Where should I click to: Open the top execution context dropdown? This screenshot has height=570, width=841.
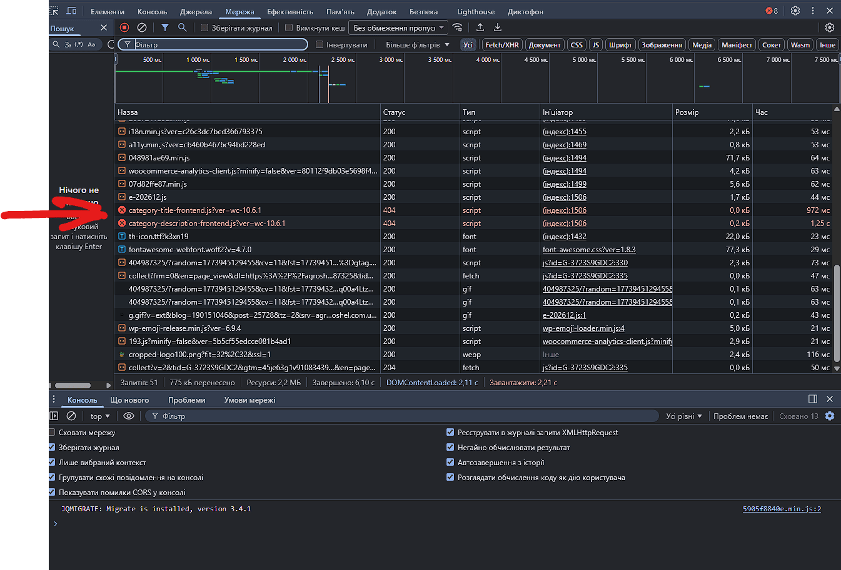click(99, 416)
